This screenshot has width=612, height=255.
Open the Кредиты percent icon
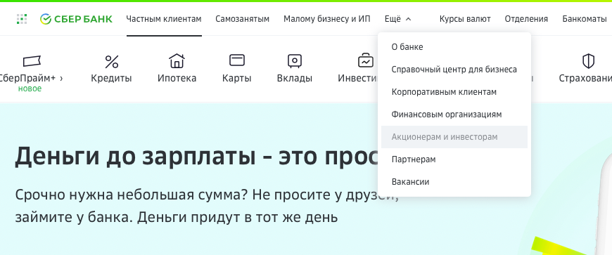(112, 61)
